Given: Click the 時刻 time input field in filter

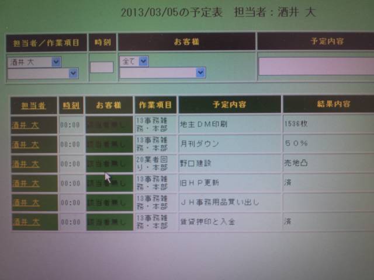Looking at the screenshot, I should [102, 67].
